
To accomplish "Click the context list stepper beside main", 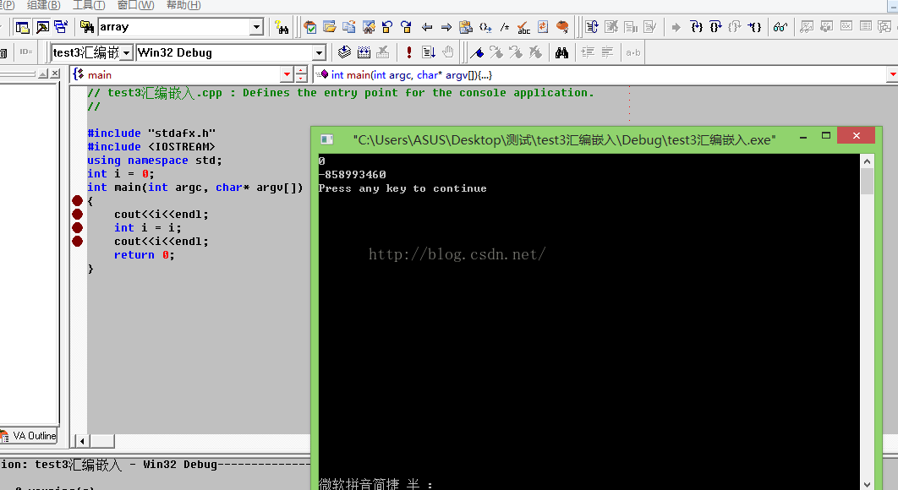I will coord(301,74).
